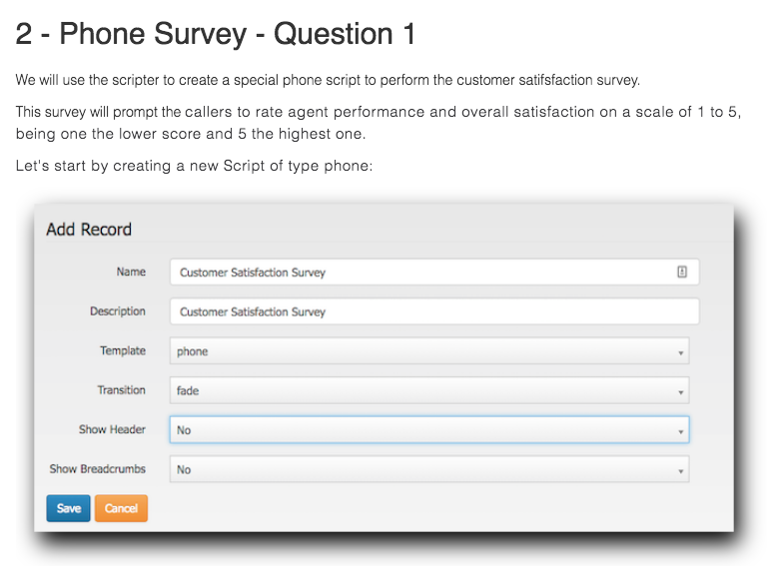Viewport: 784px width, 568px height.
Task: Open the Show Breadcrumbs dropdown
Action: coord(429,469)
